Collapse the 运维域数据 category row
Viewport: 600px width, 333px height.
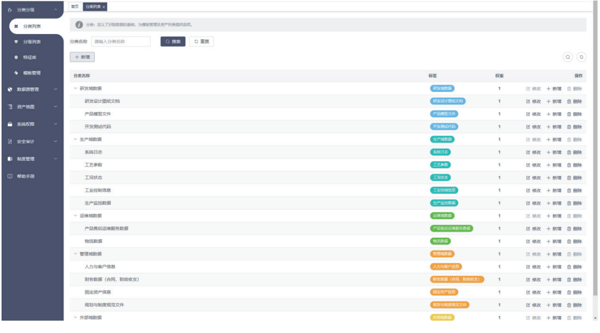pos(75,216)
